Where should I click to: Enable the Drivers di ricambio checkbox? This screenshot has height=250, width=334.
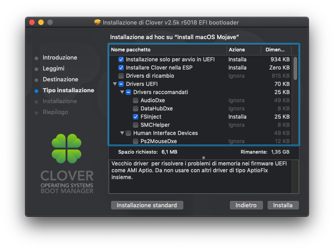click(x=121, y=76)
